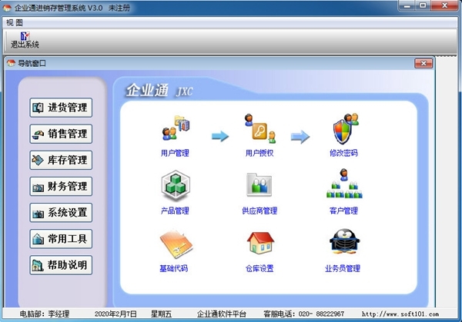Viewport: 462px width, 322px height.
Task: Click the 产品管理 text label
Action: point(175,211)
